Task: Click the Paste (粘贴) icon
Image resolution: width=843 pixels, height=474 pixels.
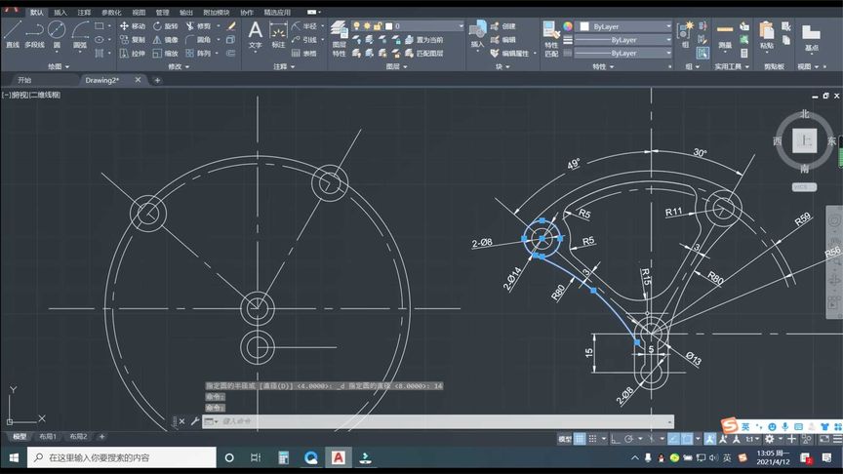Action: tap(767, 35)
